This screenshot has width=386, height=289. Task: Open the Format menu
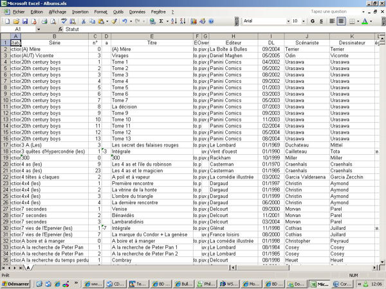coord(101,12)
